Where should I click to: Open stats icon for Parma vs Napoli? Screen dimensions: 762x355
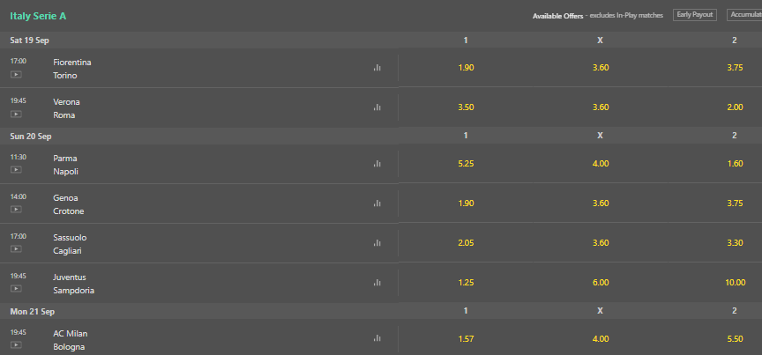click(377, 164)
